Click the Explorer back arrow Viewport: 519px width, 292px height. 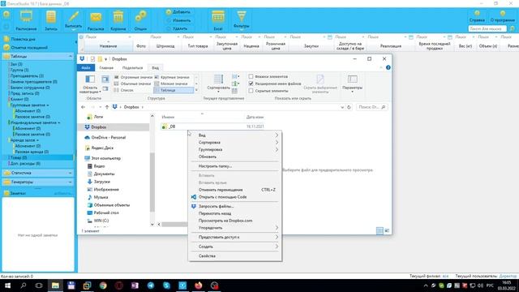point(83,107)
